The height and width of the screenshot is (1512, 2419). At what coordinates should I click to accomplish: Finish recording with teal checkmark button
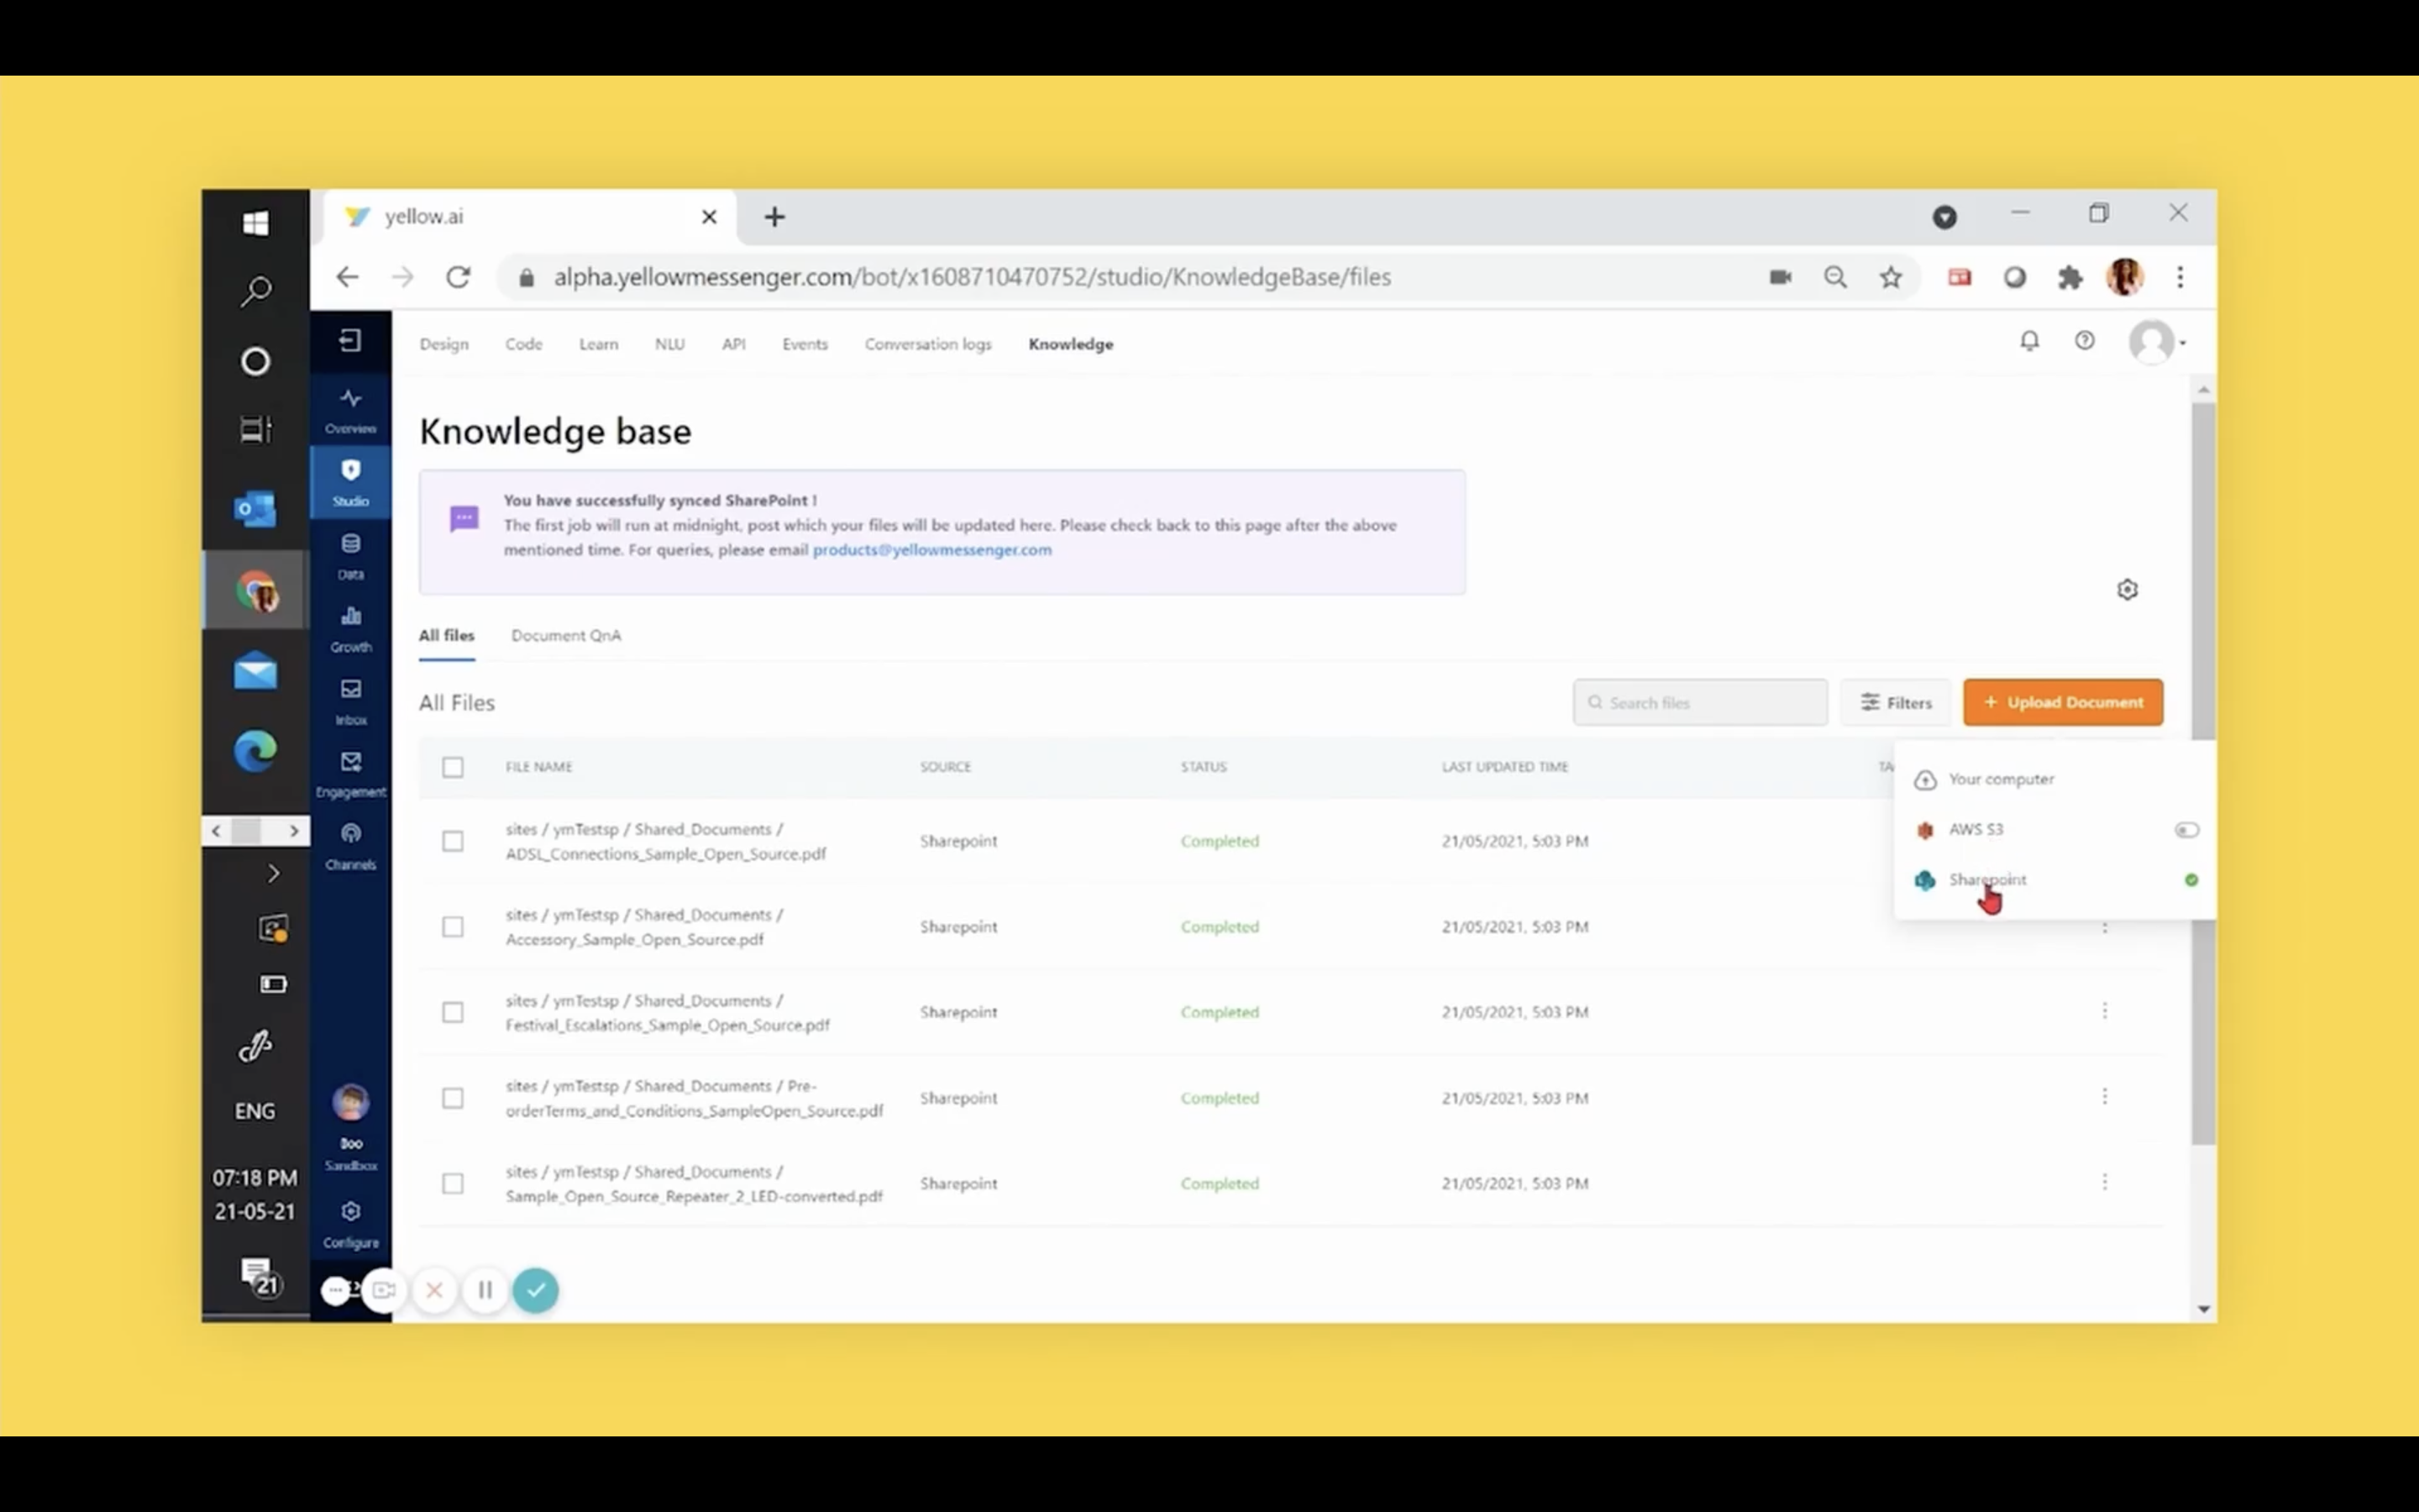coord(536,1290)
